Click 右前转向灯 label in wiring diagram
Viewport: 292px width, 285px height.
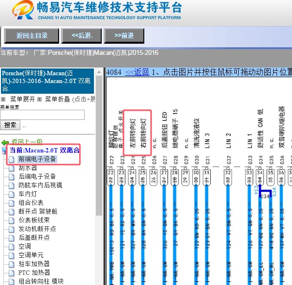pos(143,133)
